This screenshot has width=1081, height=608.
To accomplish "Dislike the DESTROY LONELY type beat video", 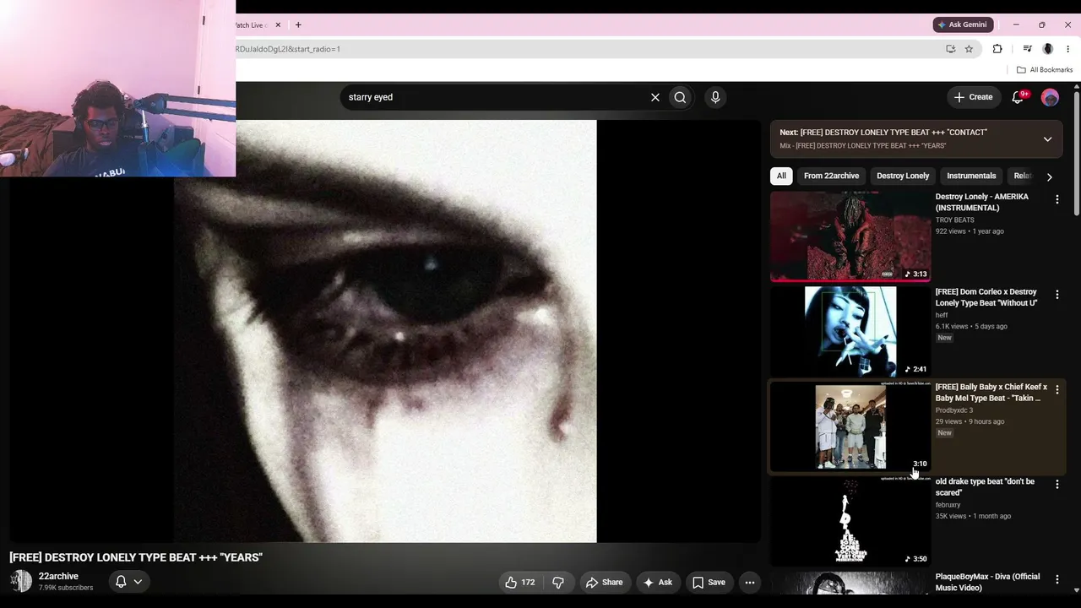I will [x=558, y=582].
